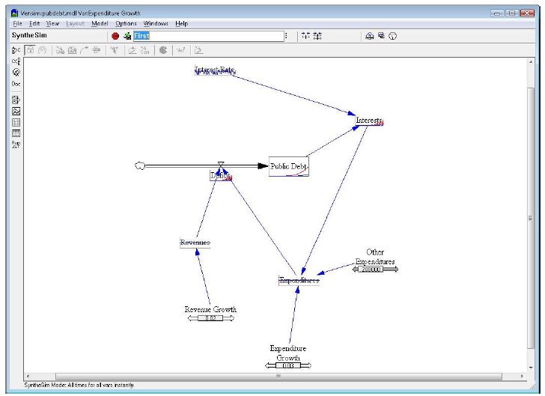Screen dimensions: 545x396
Task: Select the Graph tool in left sidebar
Action: [x=16, y=111]
